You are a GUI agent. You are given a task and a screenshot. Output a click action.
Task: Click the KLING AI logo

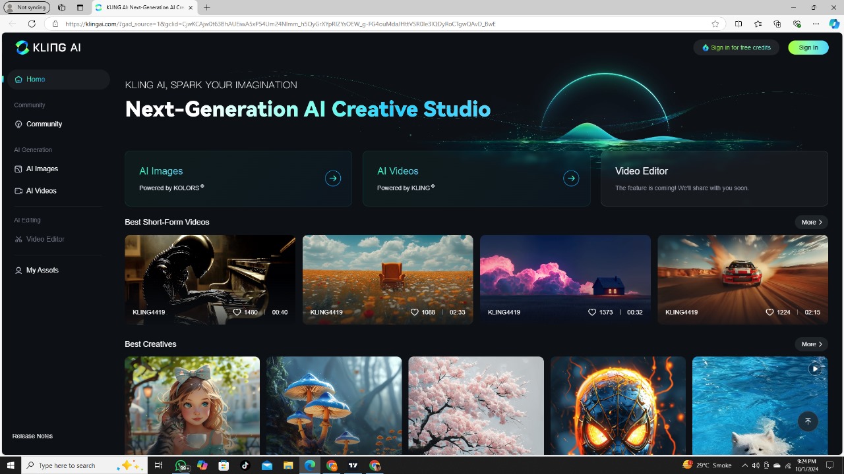(48, 47)
